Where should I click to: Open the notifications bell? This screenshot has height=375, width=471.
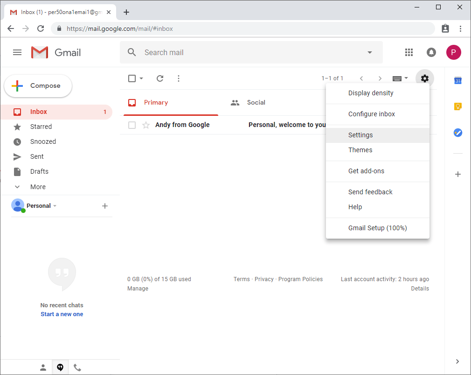click(x=431, y=52)
